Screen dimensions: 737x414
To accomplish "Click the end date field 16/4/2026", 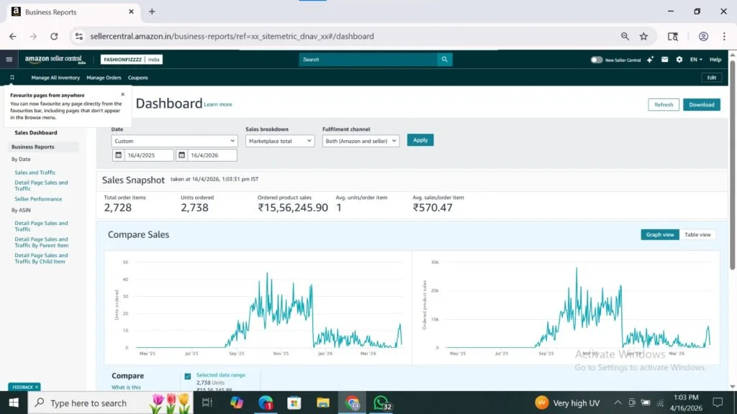I will click(x=212, y=155).
